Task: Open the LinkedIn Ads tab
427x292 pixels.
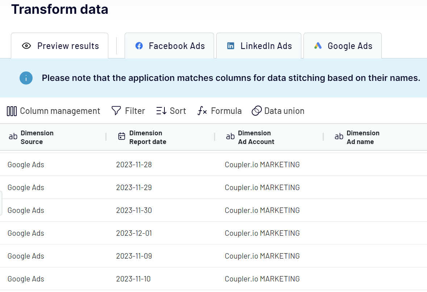Action: click(x=258, y=46)
